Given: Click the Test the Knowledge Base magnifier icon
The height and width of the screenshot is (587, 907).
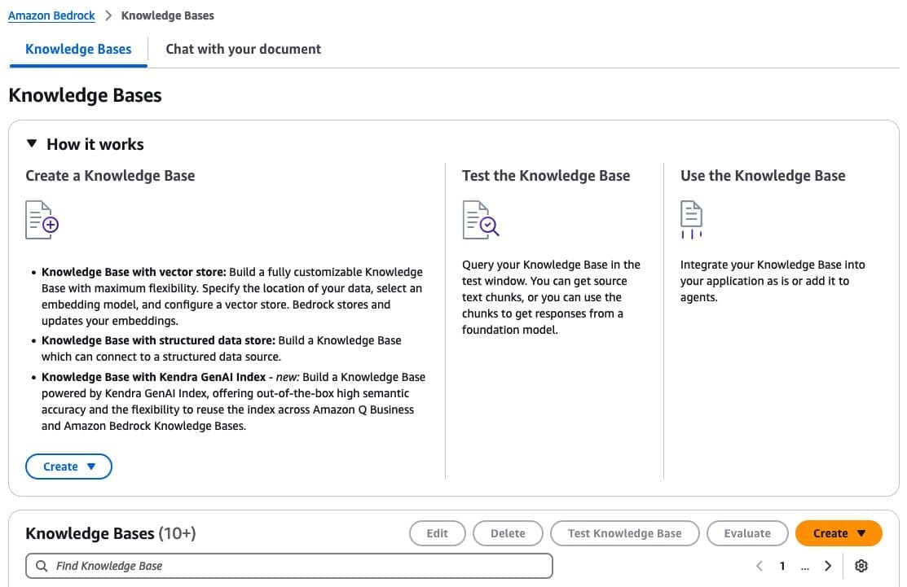Looking at the screenshot, I should [x=480, y=219].
